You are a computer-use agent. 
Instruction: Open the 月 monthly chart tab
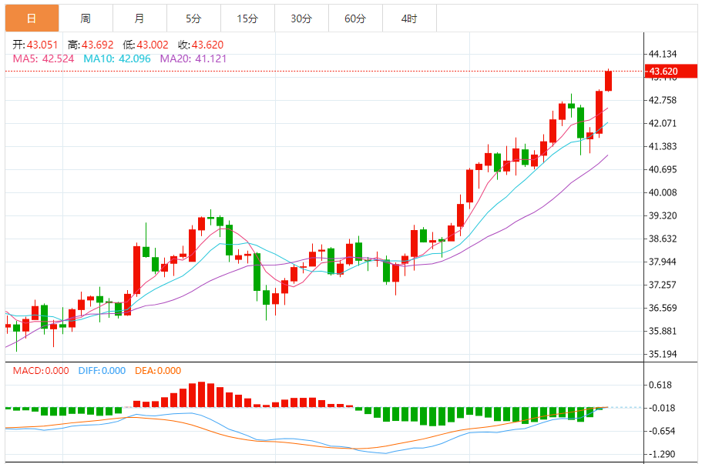click(139, 18)
